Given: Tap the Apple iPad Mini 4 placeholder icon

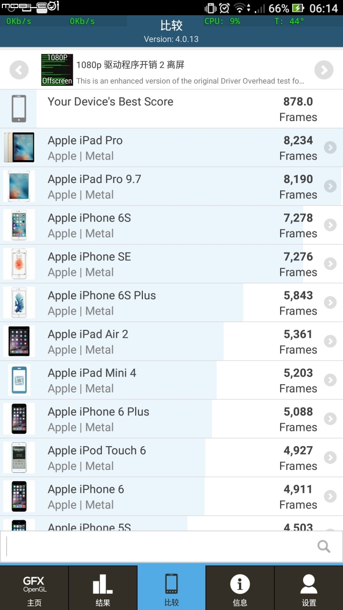Looking at the screenshot, I should (19, 380).
